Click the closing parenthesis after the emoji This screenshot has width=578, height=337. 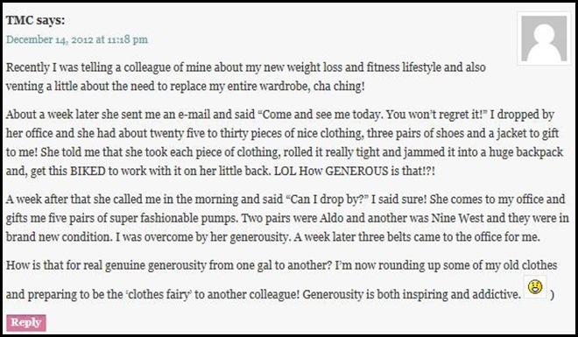click(x=552, y=295)
